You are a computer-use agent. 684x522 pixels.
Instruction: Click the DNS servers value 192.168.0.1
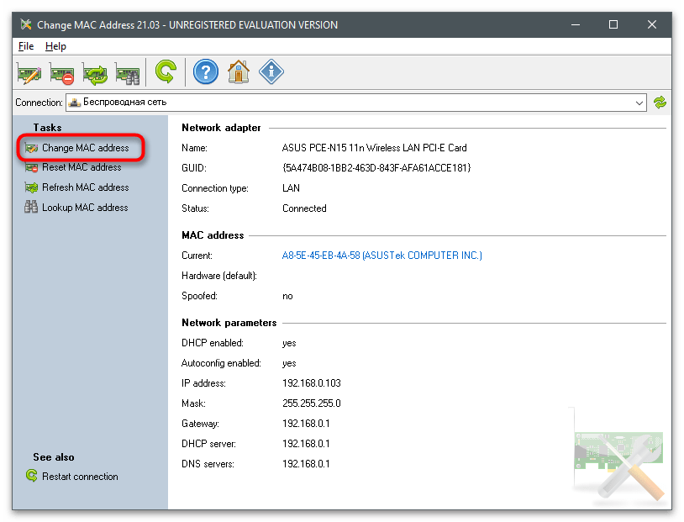coord(306,463)
